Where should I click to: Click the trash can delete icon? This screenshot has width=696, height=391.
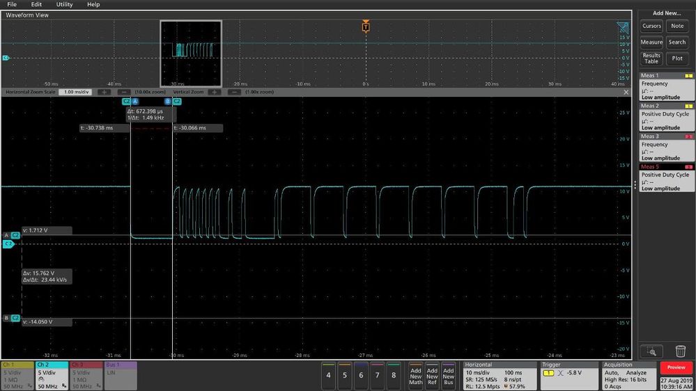point(680,351)
